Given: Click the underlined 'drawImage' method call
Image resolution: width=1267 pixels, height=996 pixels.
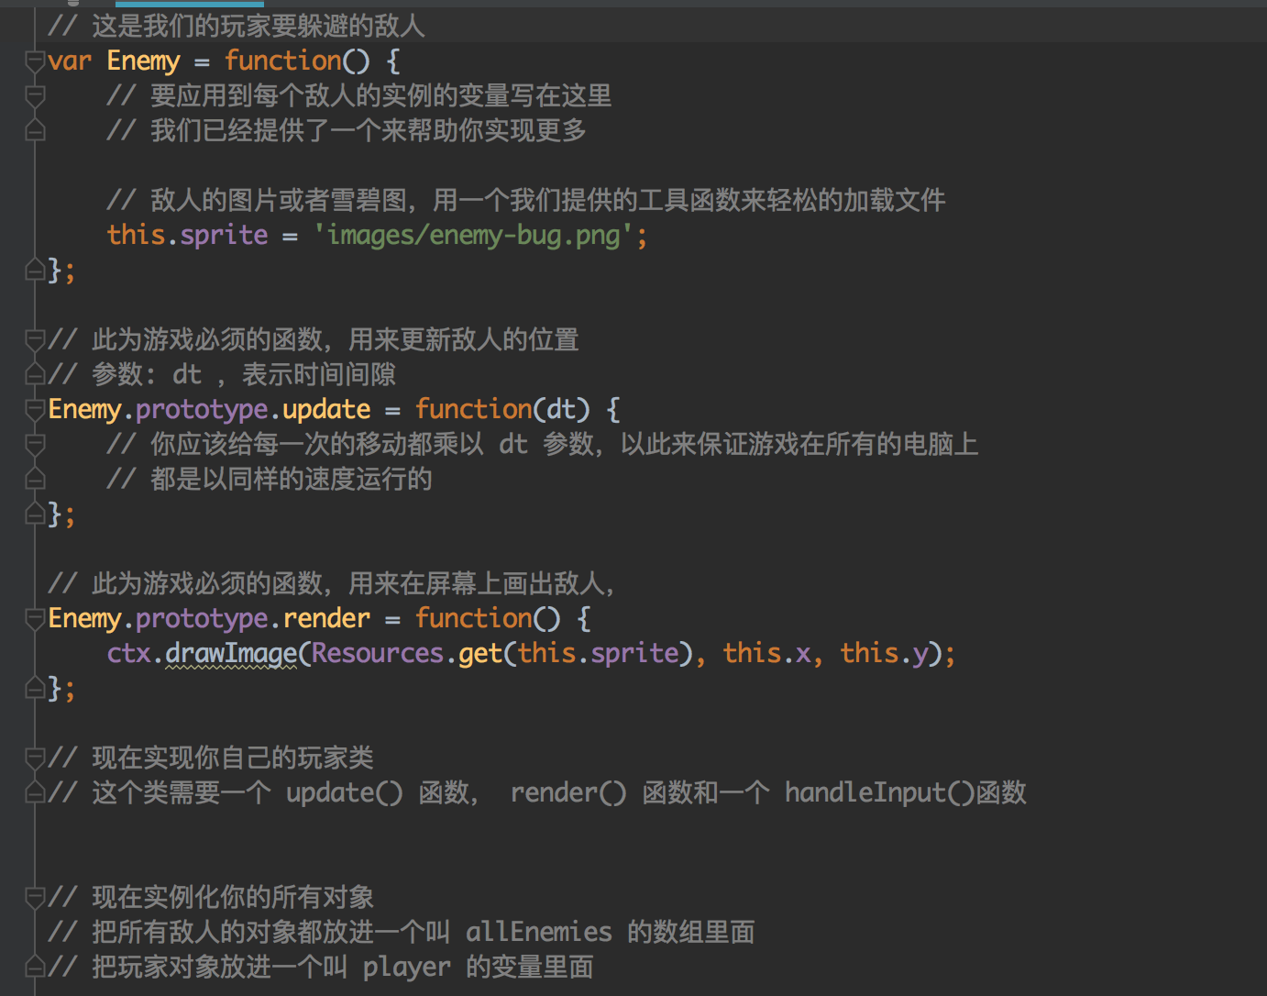Looking at the screenshot, I should click(231, 654).
